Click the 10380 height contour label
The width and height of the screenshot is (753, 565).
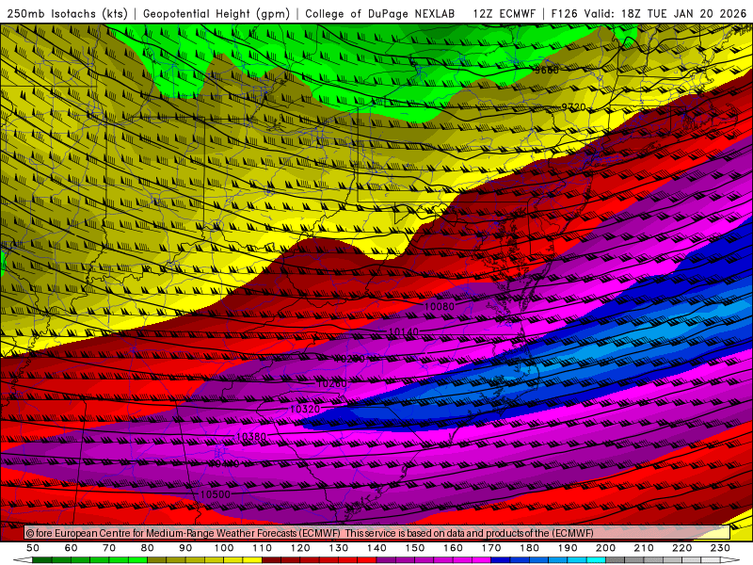tap(251, 436)
